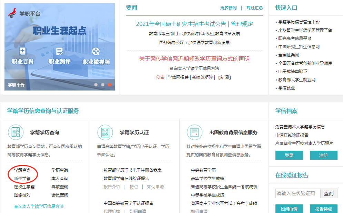Open 普通高中学业水平考试（会考）成绩 link

tap(224, 203)
